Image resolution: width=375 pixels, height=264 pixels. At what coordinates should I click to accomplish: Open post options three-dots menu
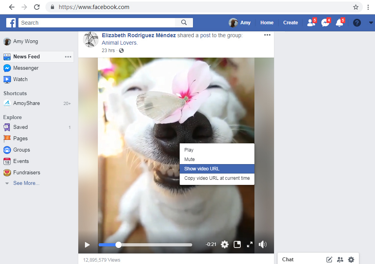click(267, 35)
